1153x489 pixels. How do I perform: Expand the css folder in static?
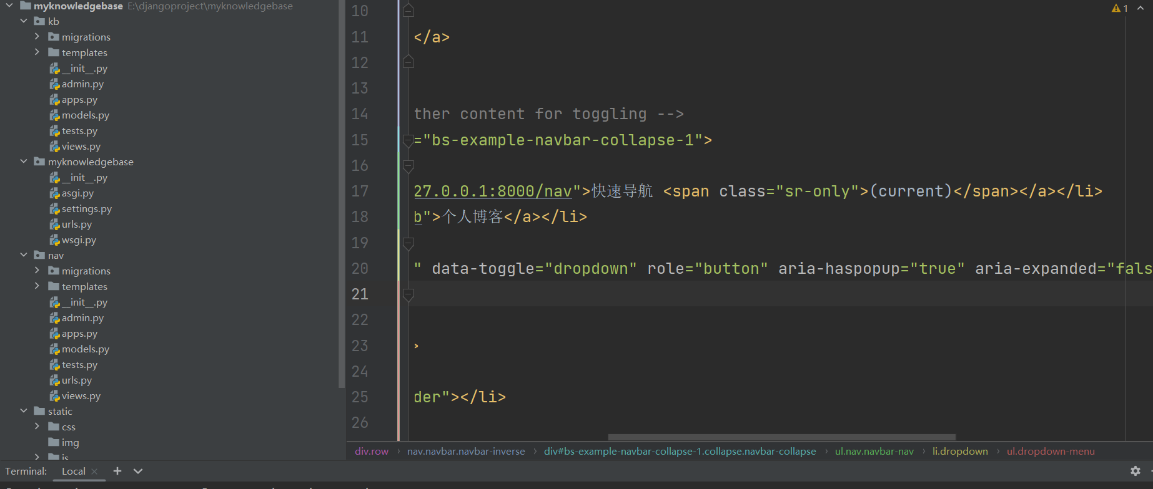[x=37, y=427]
